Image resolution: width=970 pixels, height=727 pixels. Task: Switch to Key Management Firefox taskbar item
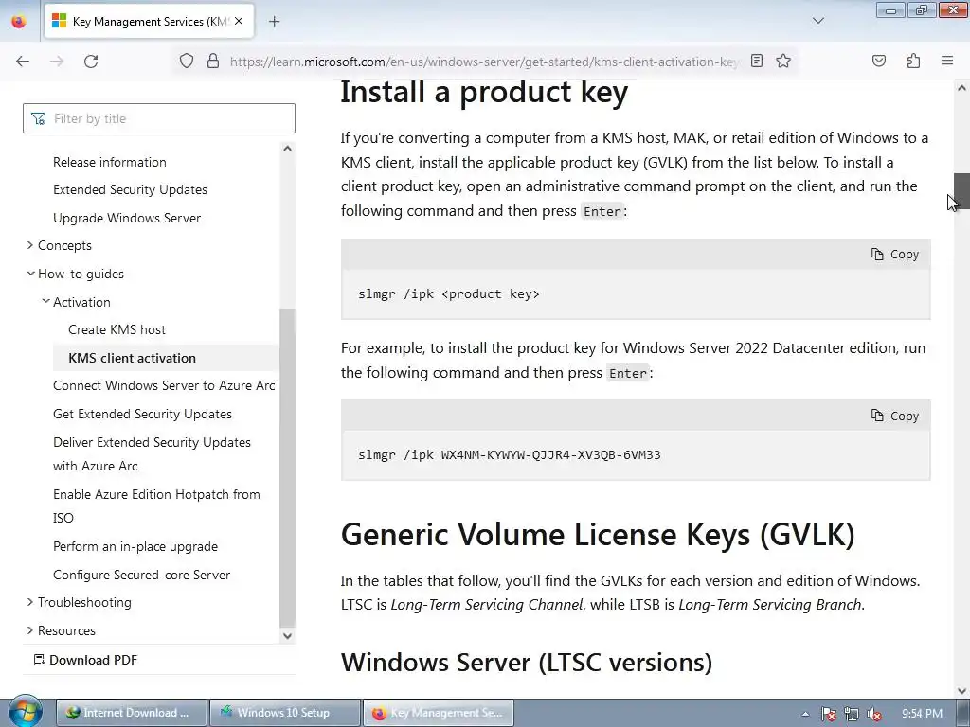(438, 713)
